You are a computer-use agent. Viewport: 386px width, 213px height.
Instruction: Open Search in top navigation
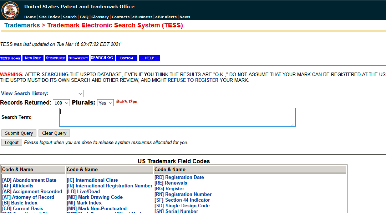[x=70, y=17]
